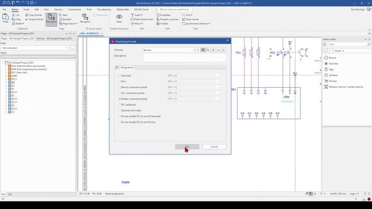Open Properties from the Edit group
This screenshot has height=209, width=372.
point(158,15)
